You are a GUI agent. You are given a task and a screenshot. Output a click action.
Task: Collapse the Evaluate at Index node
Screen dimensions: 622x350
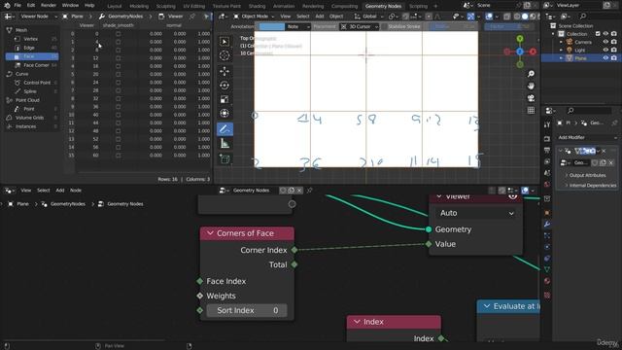tap(487, 306)
